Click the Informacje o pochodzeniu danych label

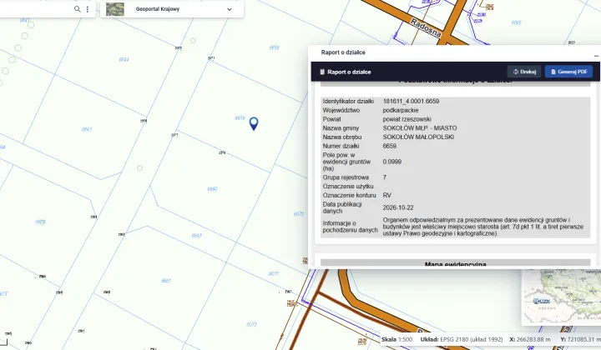[350, 227]
